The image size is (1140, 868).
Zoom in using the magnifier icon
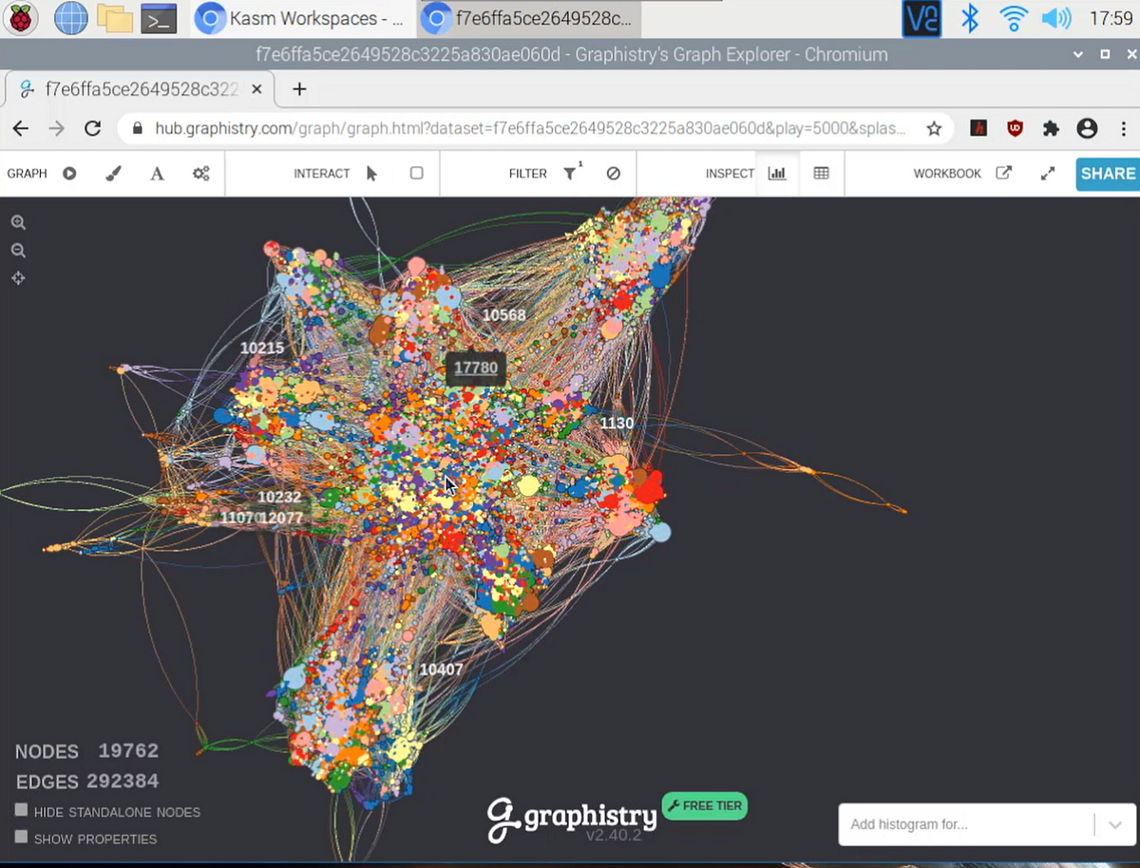point(18,221)
